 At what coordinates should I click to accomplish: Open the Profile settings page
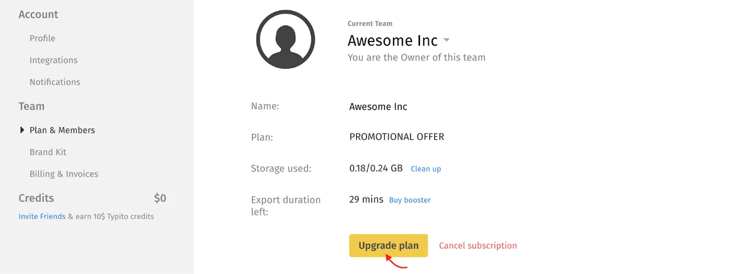coord(42,38)
